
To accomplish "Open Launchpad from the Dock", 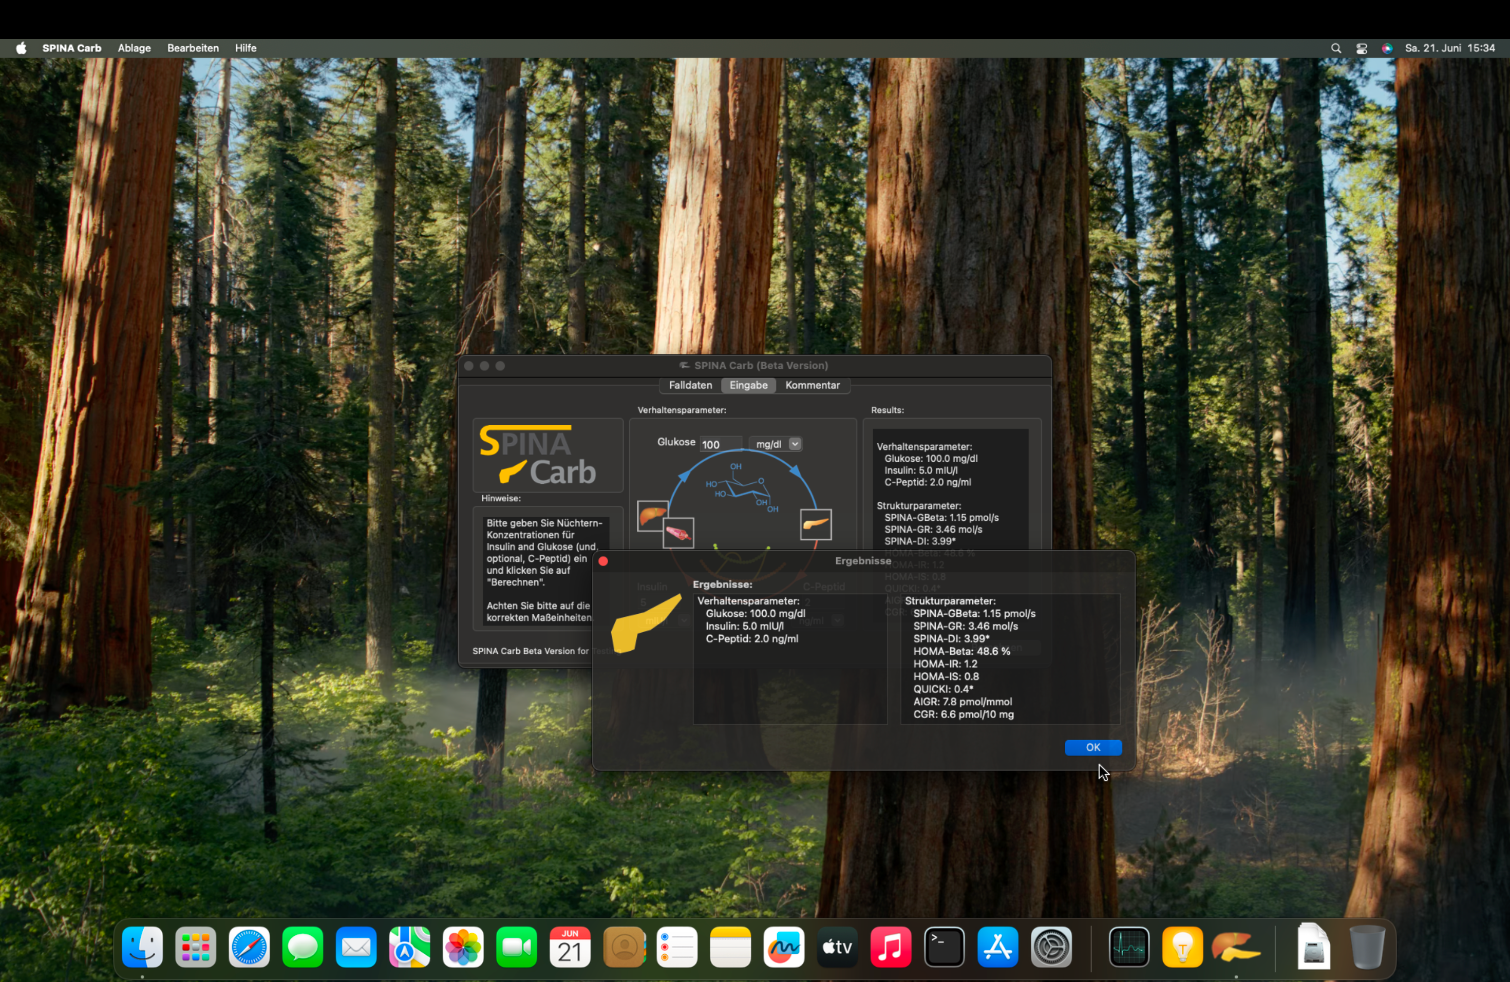I will pos(195,947).
